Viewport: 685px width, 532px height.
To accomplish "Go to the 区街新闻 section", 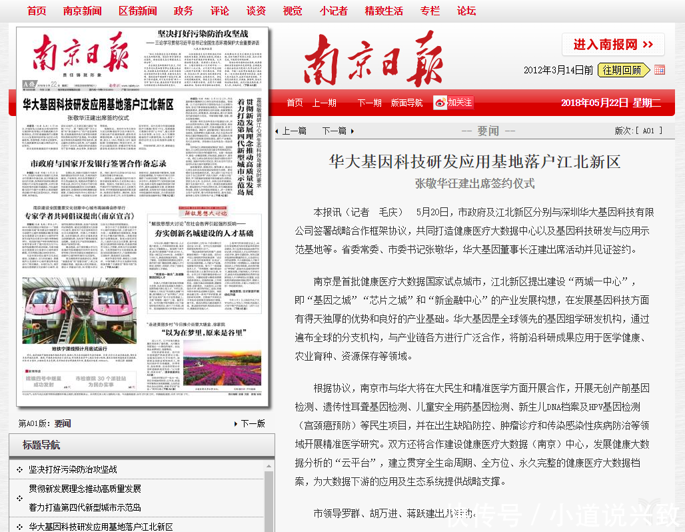I will coord(138,11).
